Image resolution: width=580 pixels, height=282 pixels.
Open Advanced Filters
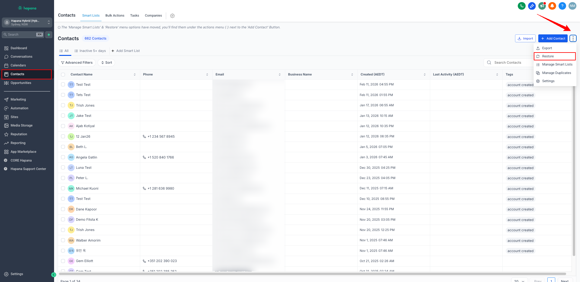point(77,62)
